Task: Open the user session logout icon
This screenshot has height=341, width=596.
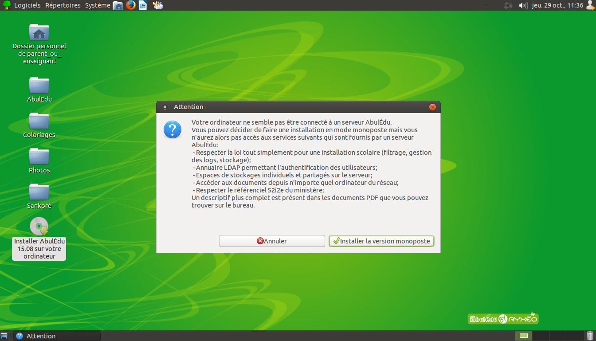Action: coord(590,5)
